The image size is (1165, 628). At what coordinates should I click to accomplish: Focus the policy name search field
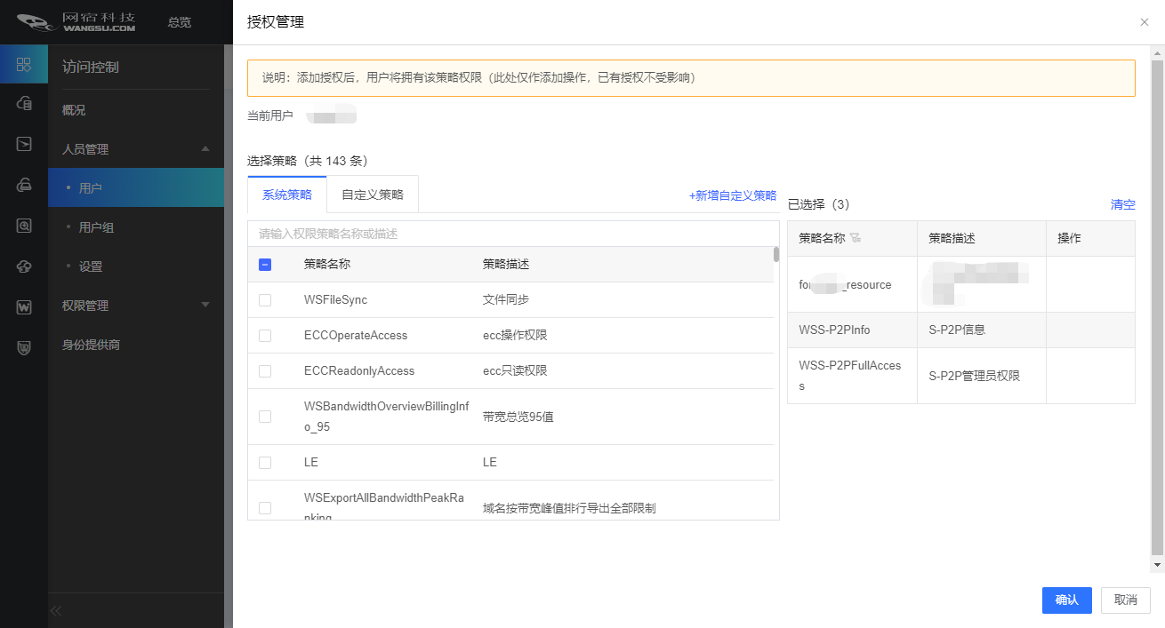tap(513, 234)
